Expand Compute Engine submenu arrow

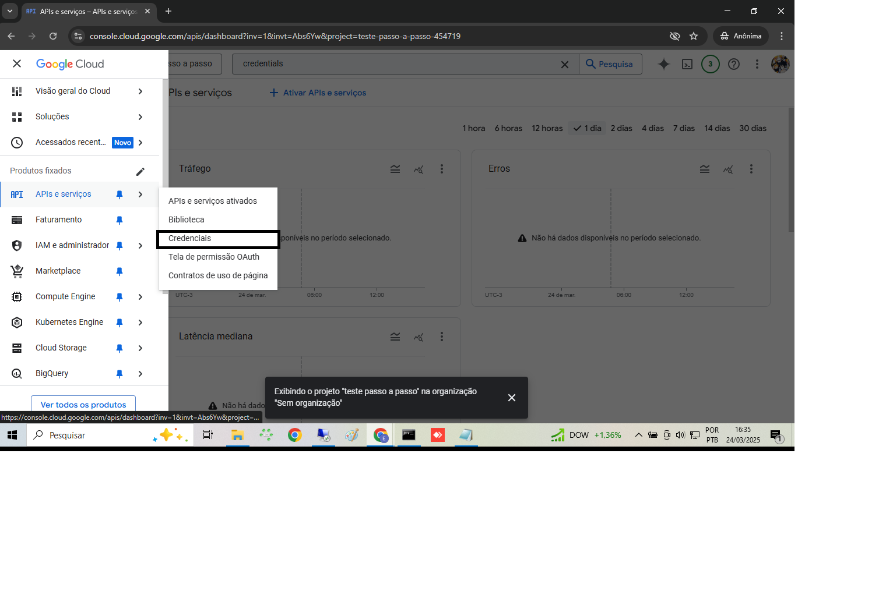(140, 297)
